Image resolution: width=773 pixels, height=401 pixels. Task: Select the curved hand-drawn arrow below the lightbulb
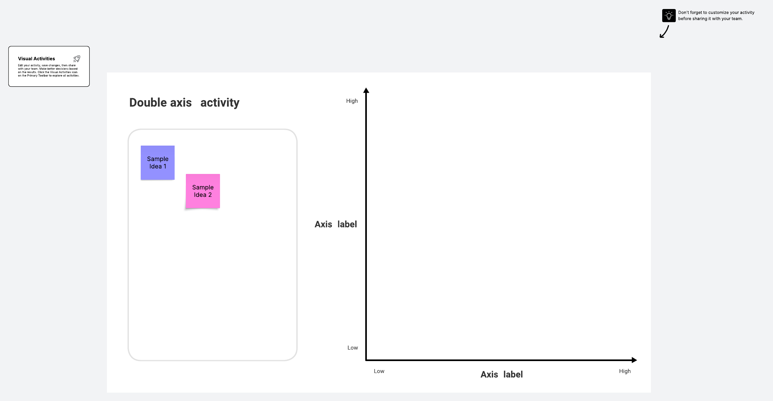(664, 32)
